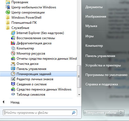The image size is (129, 121).
Task: Open Панель управления in the right pane
Action: [x=100, y=56]
